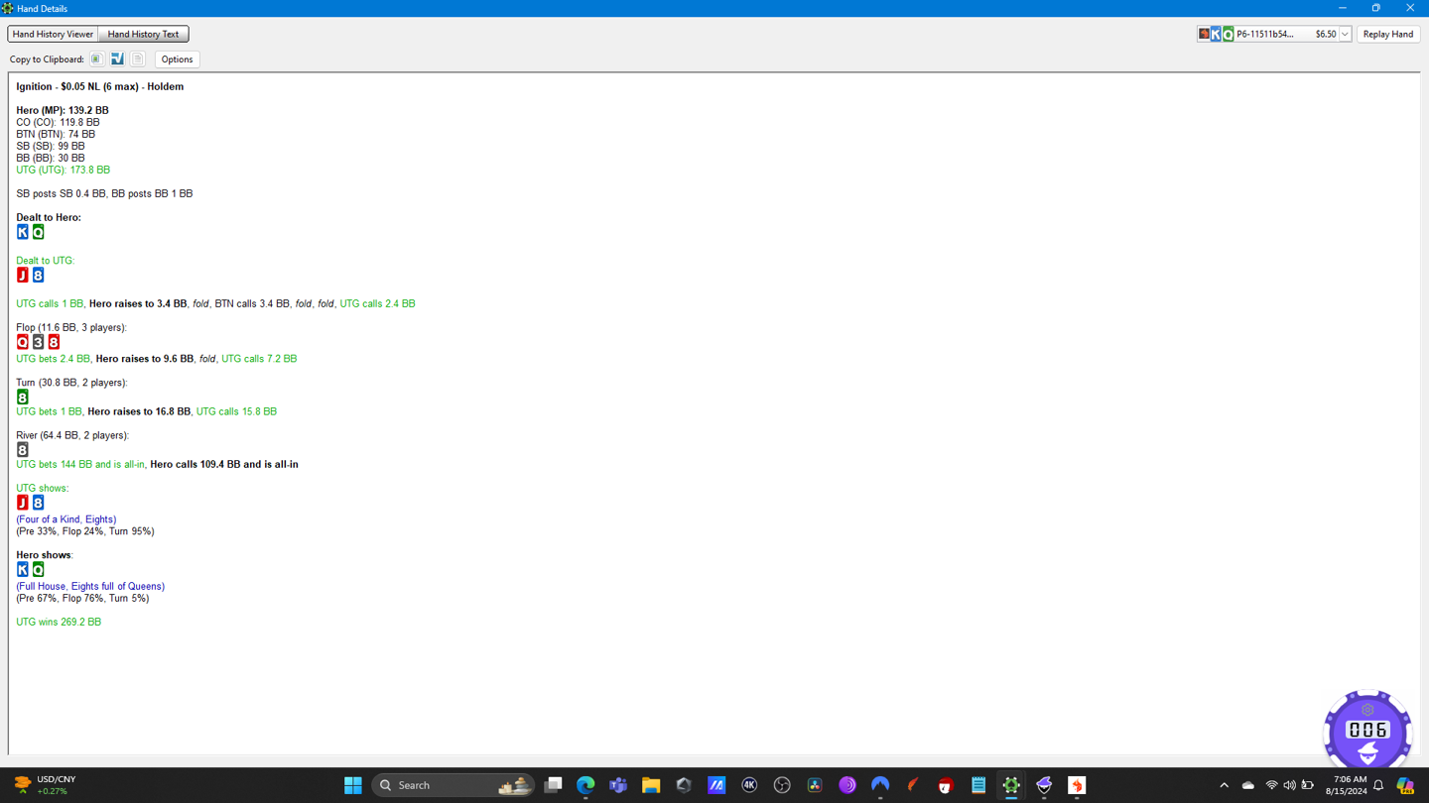Expand the hand selector dropdown arrow

click(x=1345, y=35)
